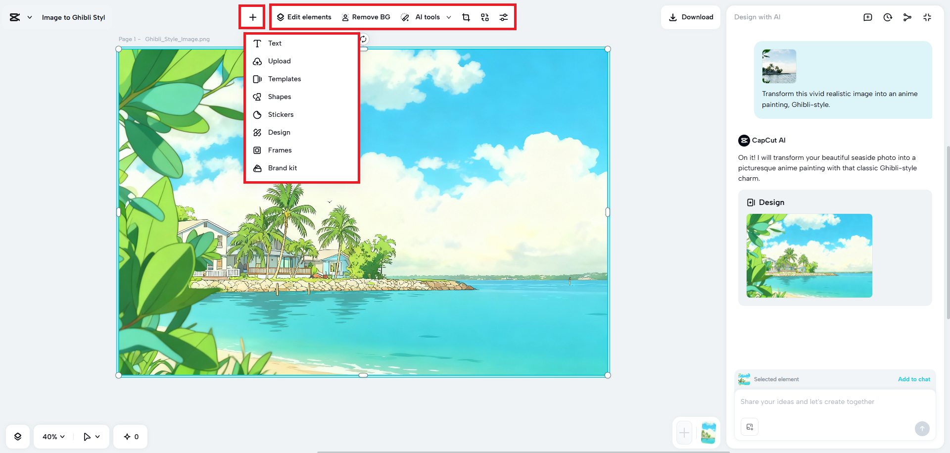Open the Layers panel icon
This screenshot has width=950, height=453.
tap(18, 437)
